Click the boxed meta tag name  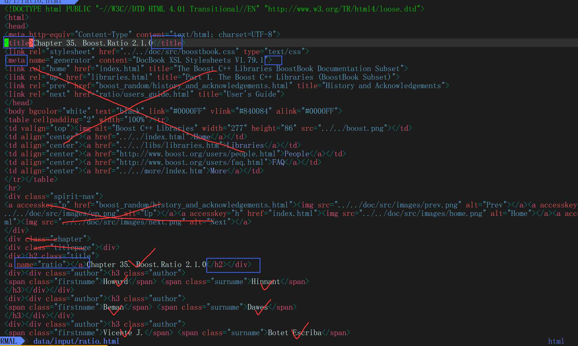coord(16,60)
